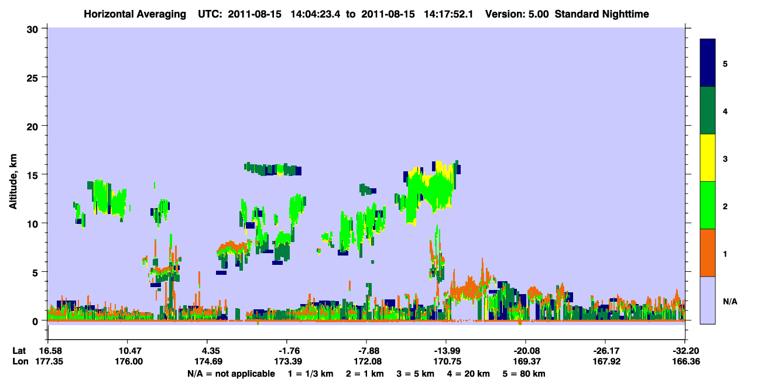Click the yellow color bar segment
761x390 pixels.
point(708,158)
